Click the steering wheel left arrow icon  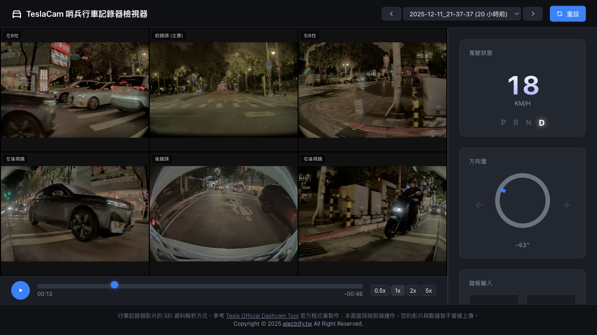(479, 205)
